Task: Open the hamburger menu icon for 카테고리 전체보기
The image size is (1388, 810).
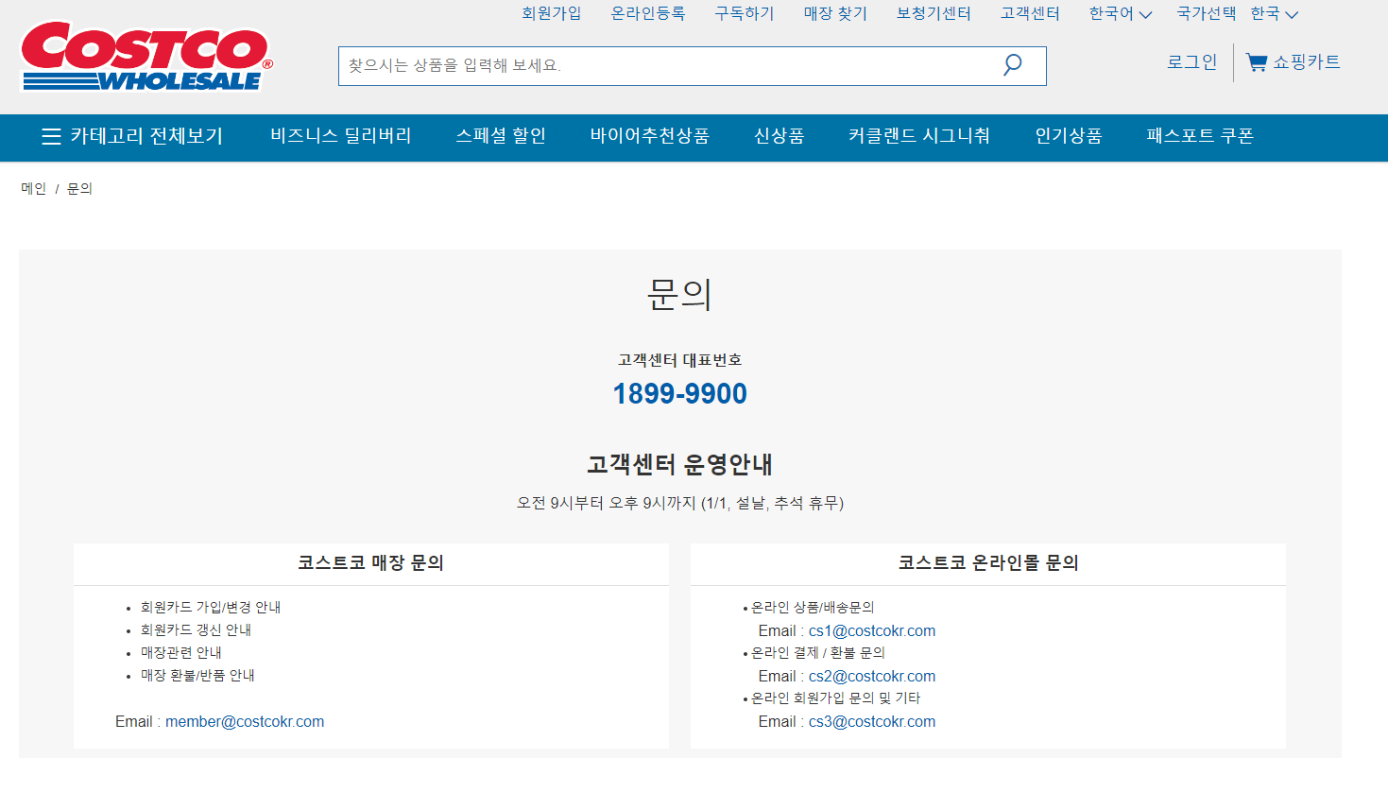Action: tap(51, 136)
